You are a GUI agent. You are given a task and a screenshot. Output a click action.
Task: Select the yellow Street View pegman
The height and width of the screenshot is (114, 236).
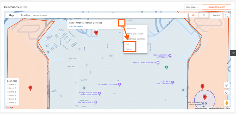226,103
